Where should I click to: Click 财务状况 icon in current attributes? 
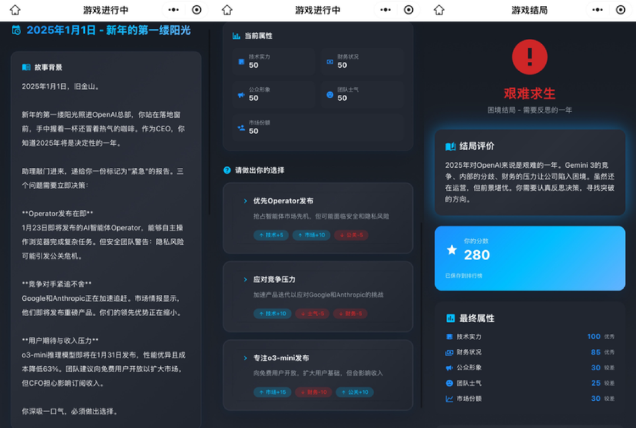330,62
